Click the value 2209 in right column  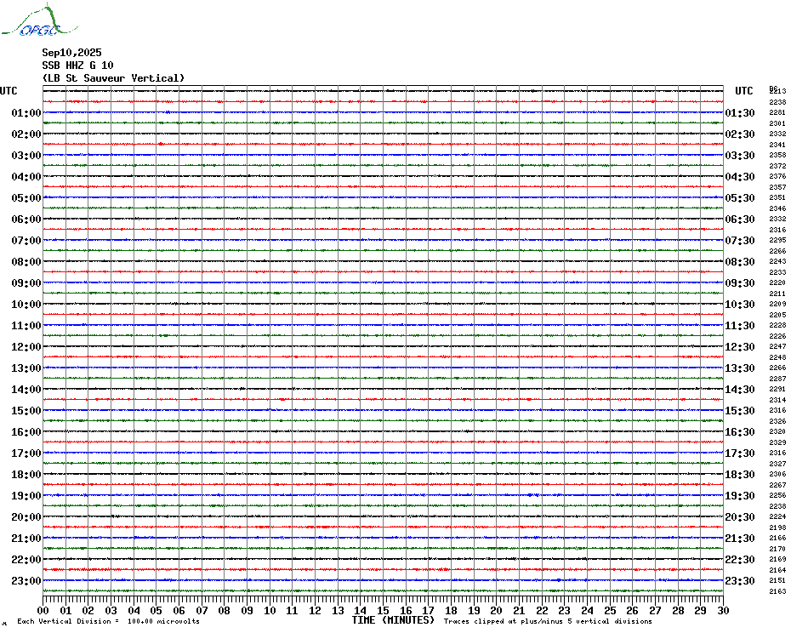coord(777,304)
